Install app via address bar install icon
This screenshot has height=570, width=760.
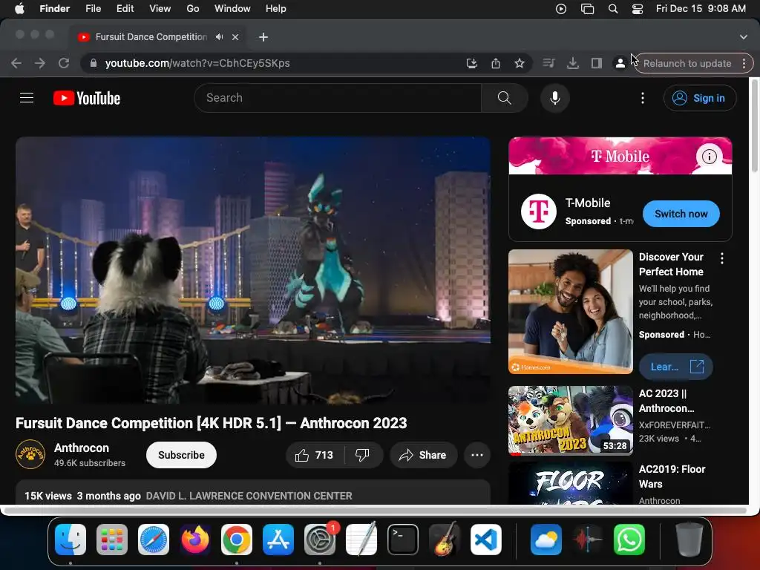click(x=471, y=63)
